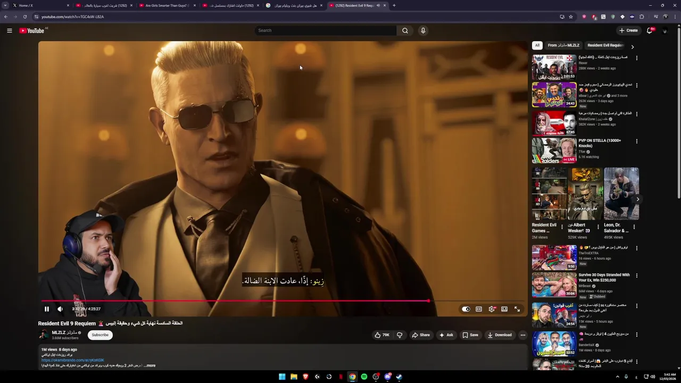Screen dimensions: 681x383
Task: Open the 24:54 video thumbnail
Action: (x=554, y=315)
